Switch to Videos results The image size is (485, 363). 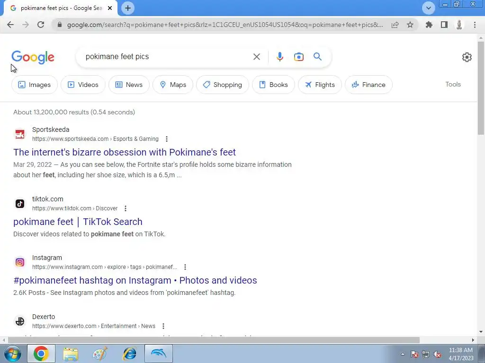[x=83, y=85]
